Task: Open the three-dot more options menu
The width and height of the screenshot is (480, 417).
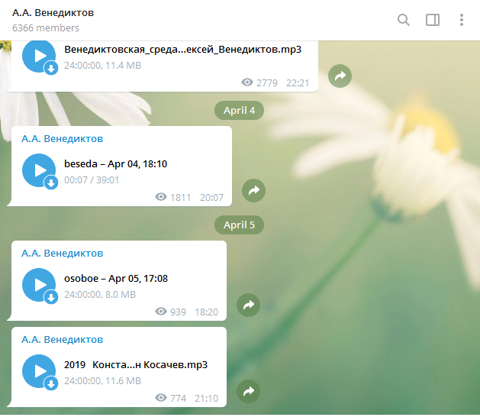Action: (462, 20)
